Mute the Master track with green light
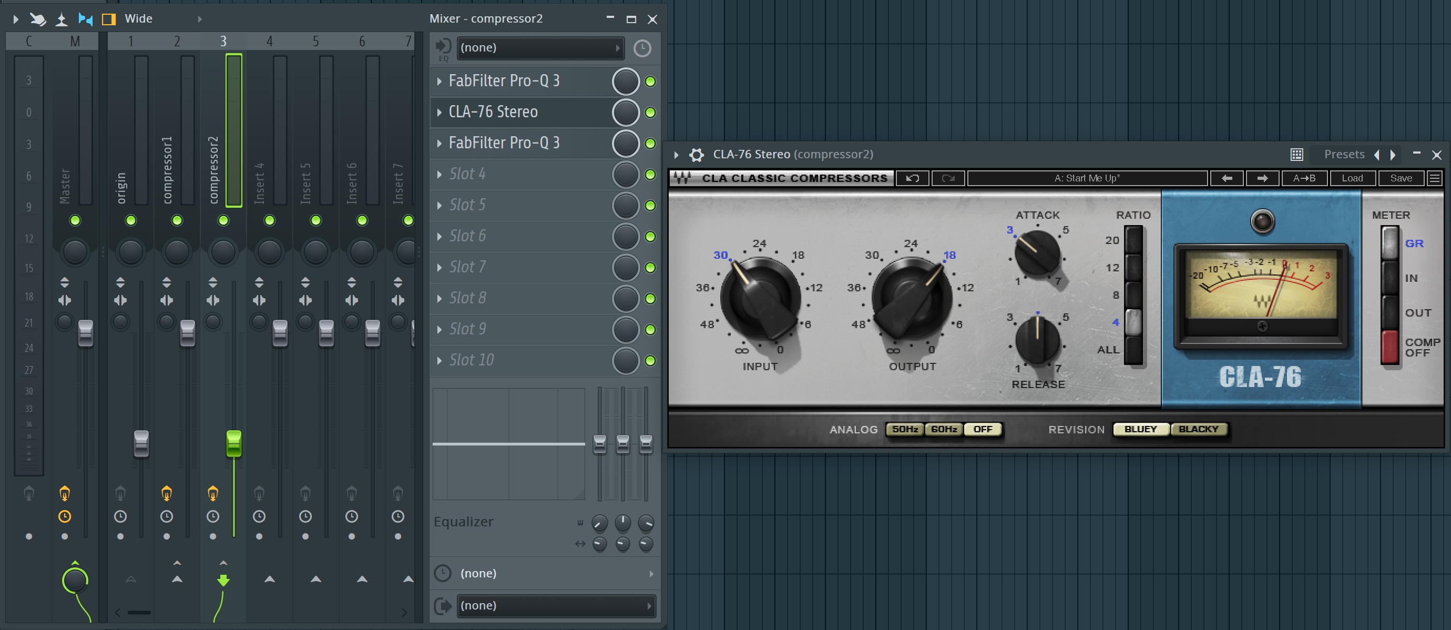 tap(75, 220)
